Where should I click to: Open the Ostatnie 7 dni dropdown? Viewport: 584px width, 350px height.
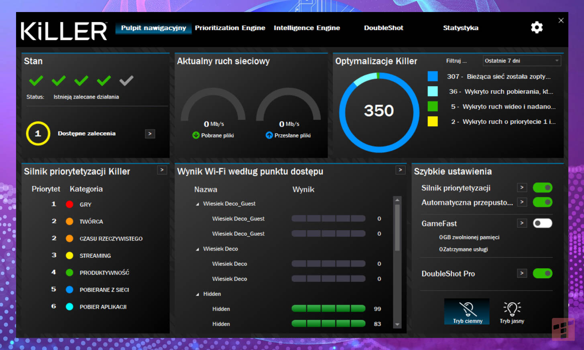pyautogui.click(x=521, y=61)
